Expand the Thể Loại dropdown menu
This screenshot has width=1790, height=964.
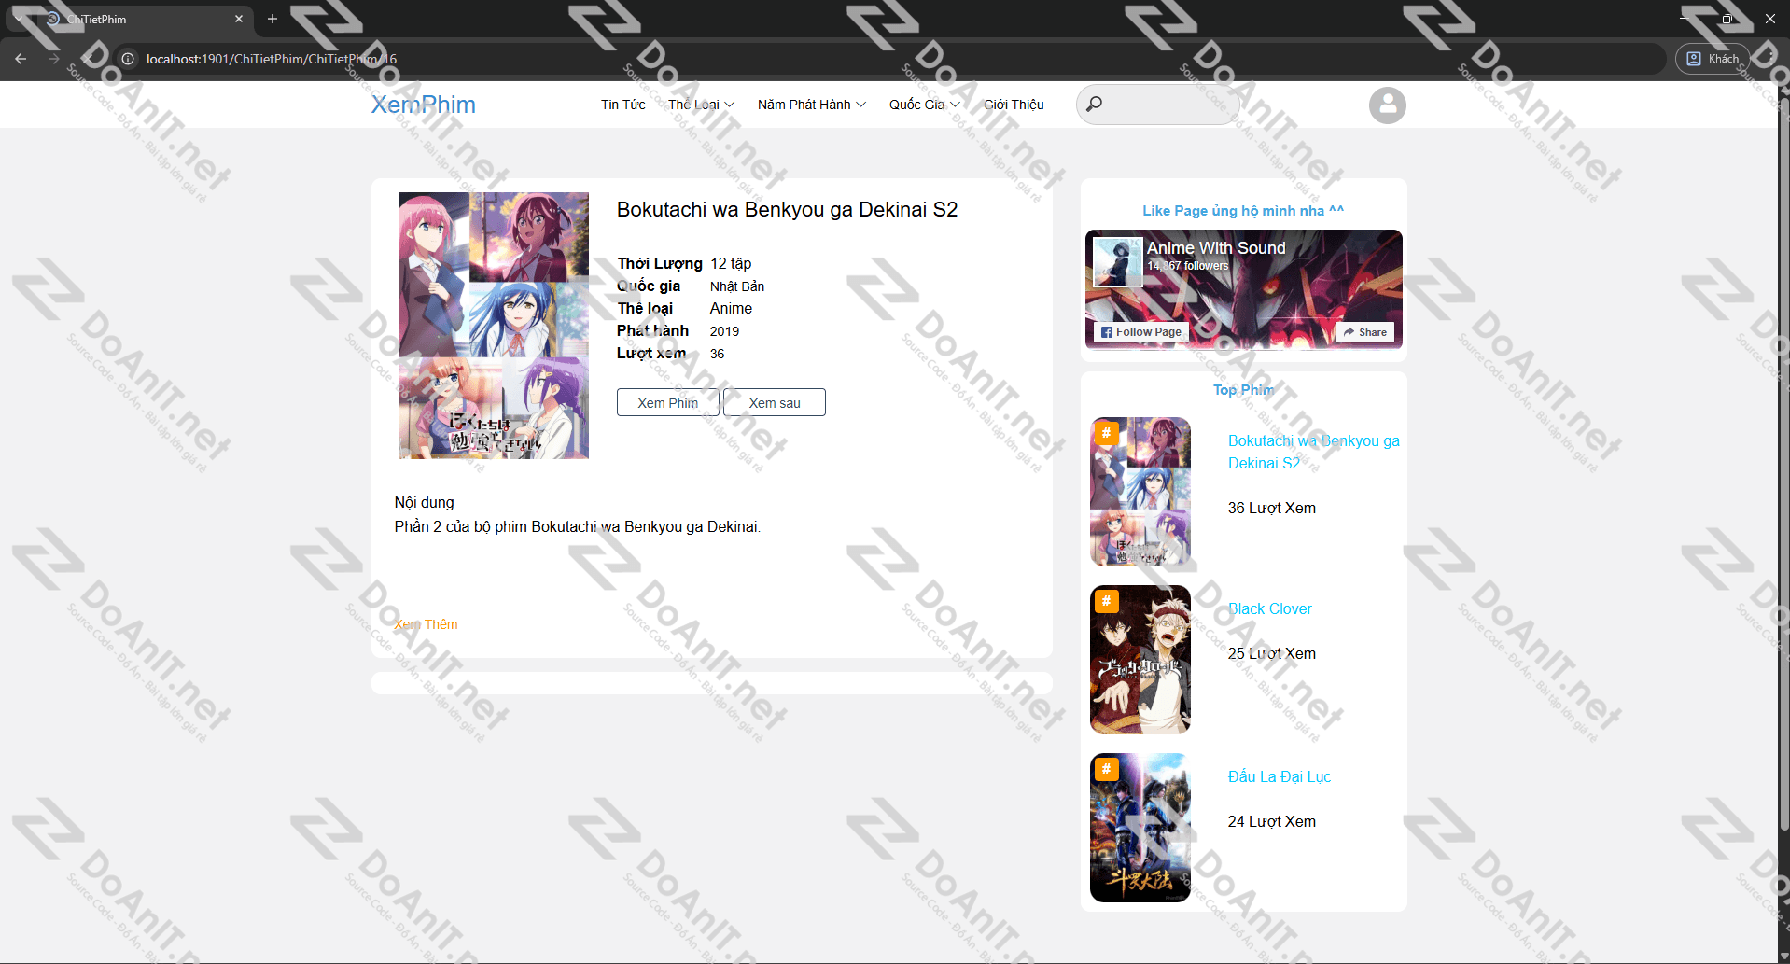(x=701, y=105)
